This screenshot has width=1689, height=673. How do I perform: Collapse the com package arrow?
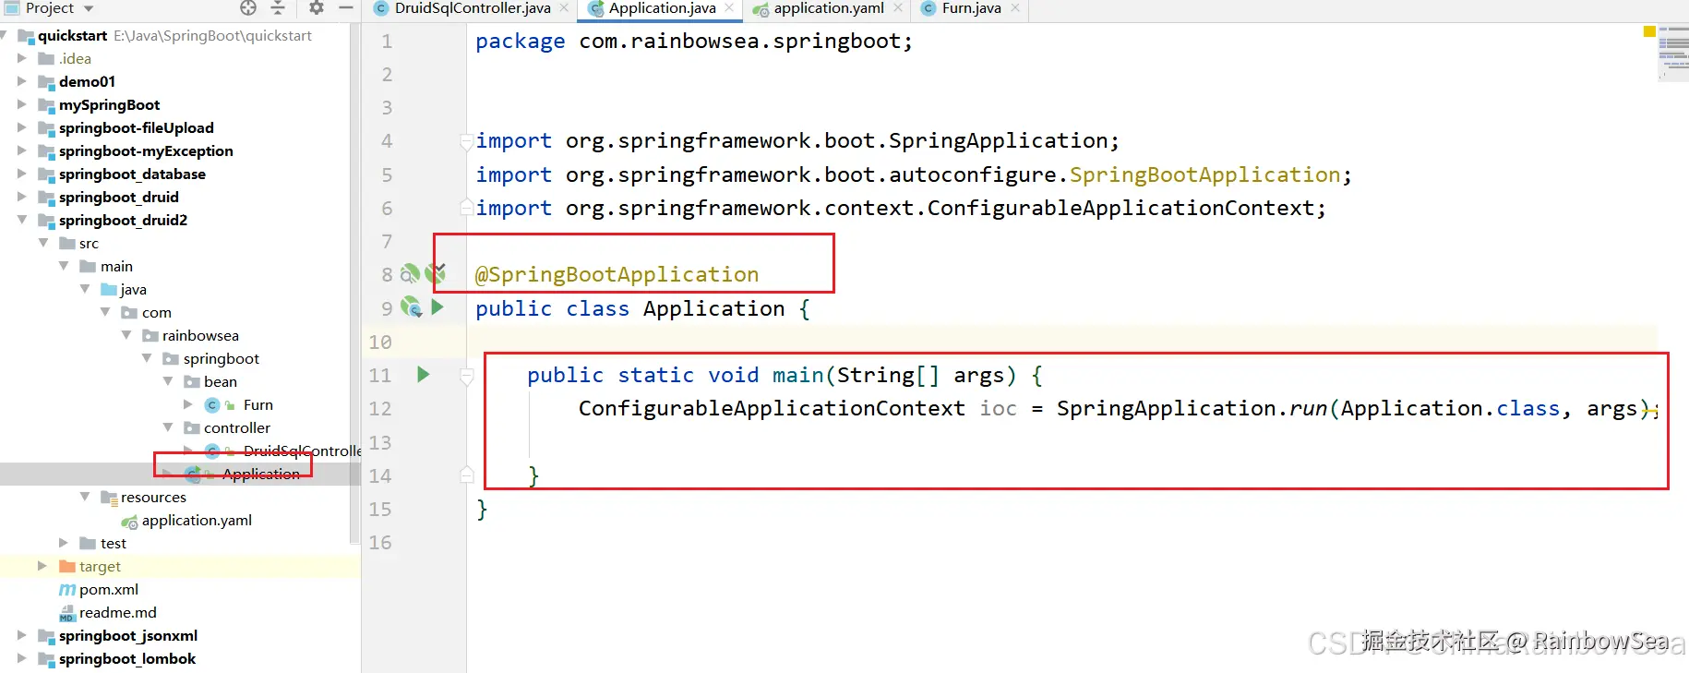coord(105,312)
